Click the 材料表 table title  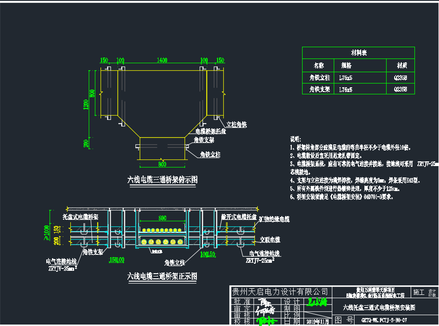tap(359, 53)
